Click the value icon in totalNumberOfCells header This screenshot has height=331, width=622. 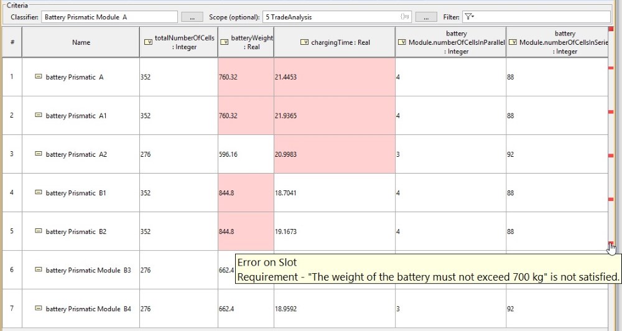[148, 42]
